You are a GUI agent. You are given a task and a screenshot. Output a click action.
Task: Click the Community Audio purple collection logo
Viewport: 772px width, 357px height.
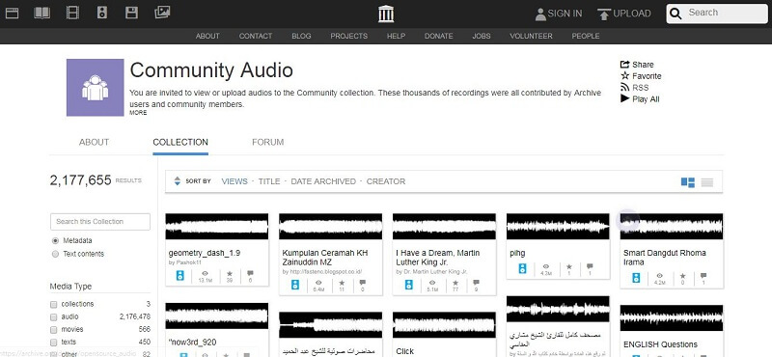pyautogui.click(x=95, y=88)
